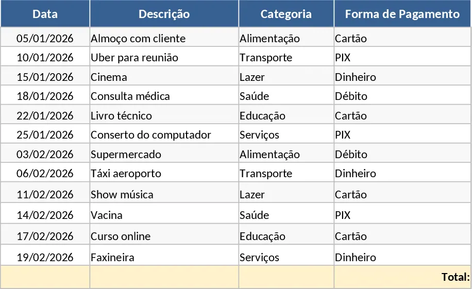Screen dimensions: 472x289
Task: Select the Supermercado description cell
Action: pos(164,153)
